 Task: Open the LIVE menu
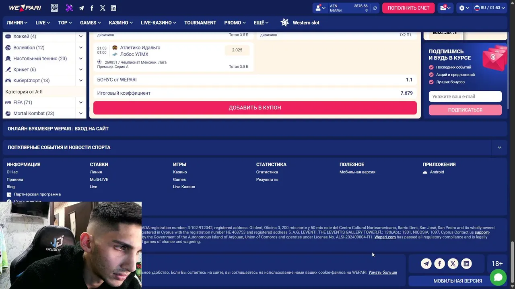pos(43,22)
